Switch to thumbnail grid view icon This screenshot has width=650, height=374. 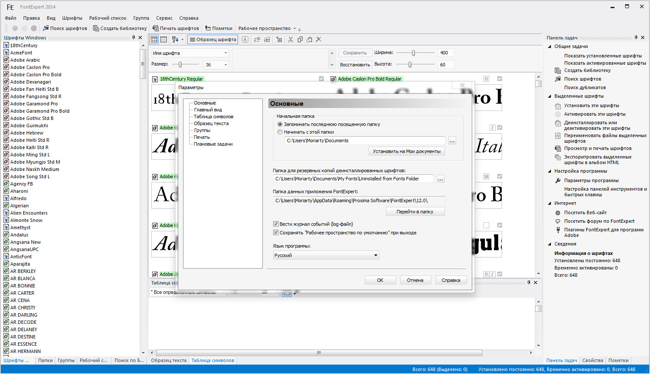pyautogui.click(x=154, y=39)
